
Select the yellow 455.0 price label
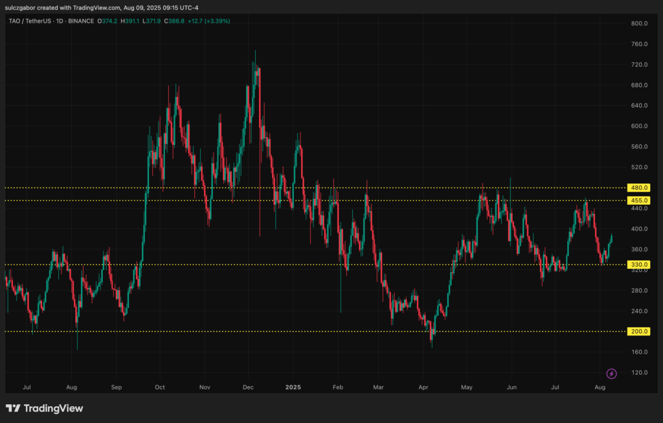pyautogui.click(x=638, y=201)
